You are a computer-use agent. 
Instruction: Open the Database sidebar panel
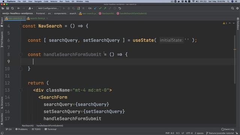(x=238, y=24)
